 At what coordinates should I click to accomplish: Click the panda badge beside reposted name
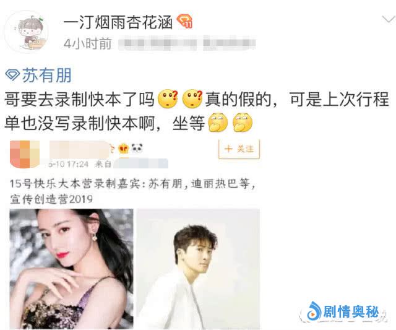click(x=137, y=149)
